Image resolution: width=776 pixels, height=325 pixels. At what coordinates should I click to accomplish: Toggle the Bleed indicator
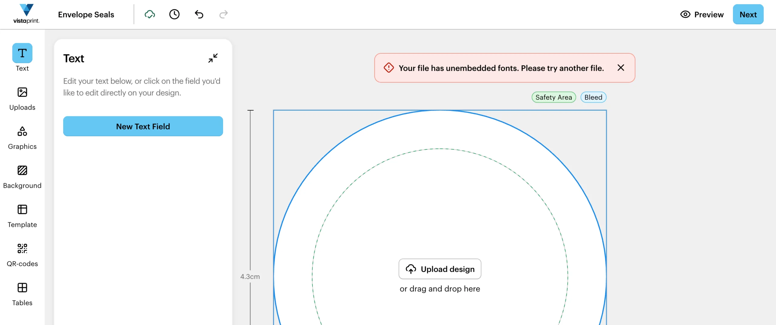click(593, 97)
